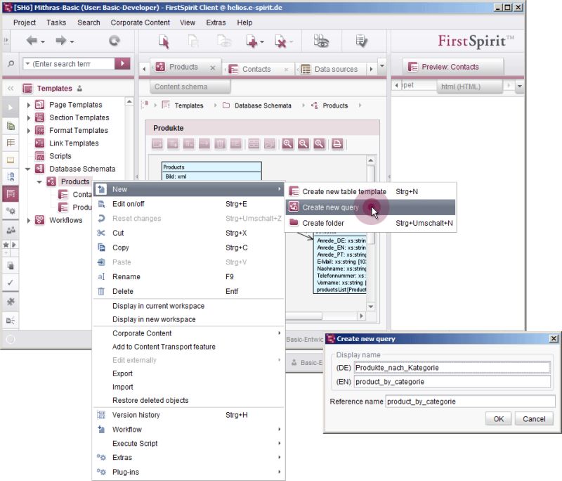Choose Create new query from submenu

pyautogui.click(x=371, y=207)
